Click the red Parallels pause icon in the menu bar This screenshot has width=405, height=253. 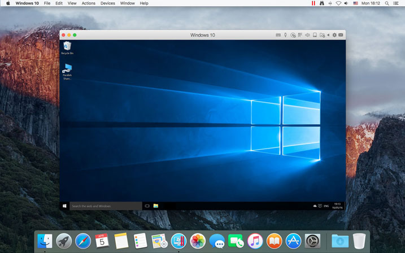click(313, 3)
